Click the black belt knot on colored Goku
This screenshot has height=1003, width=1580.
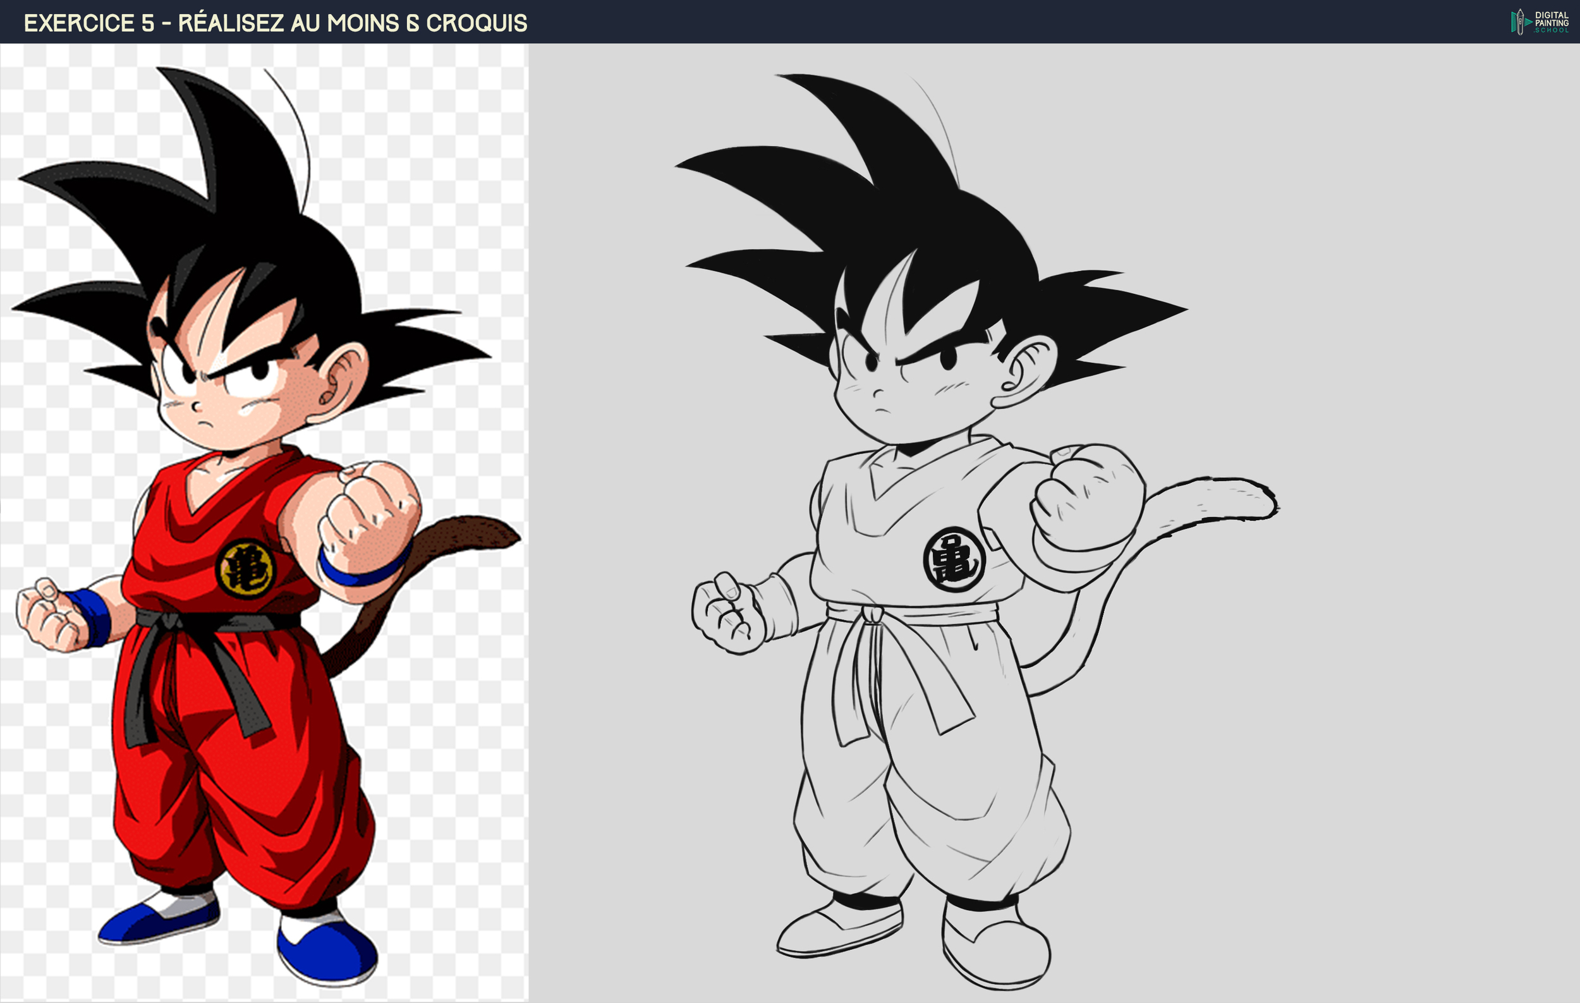click(x=172, y=620)
